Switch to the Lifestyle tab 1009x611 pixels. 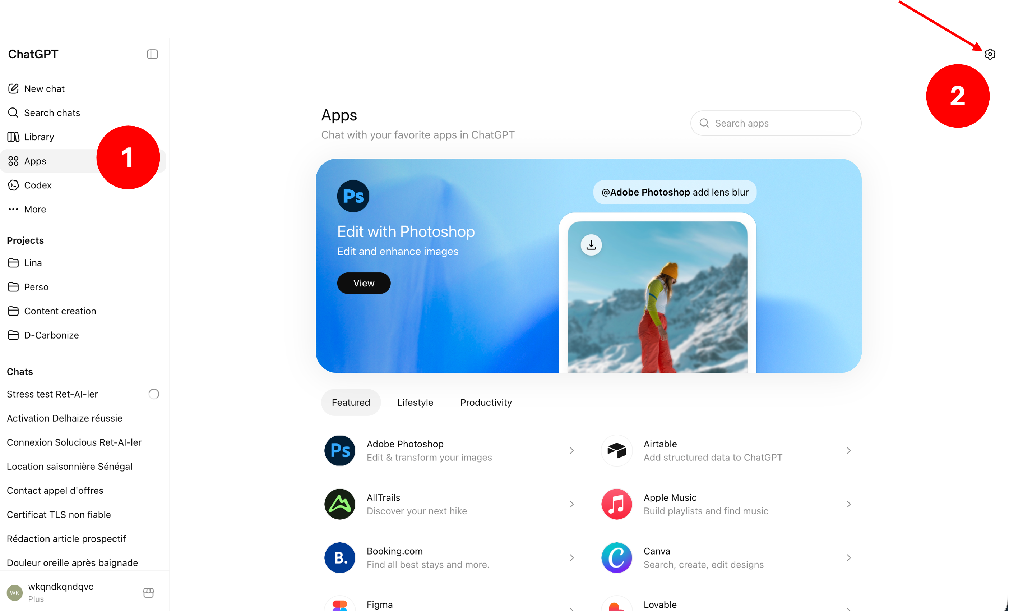pos(415,403)
